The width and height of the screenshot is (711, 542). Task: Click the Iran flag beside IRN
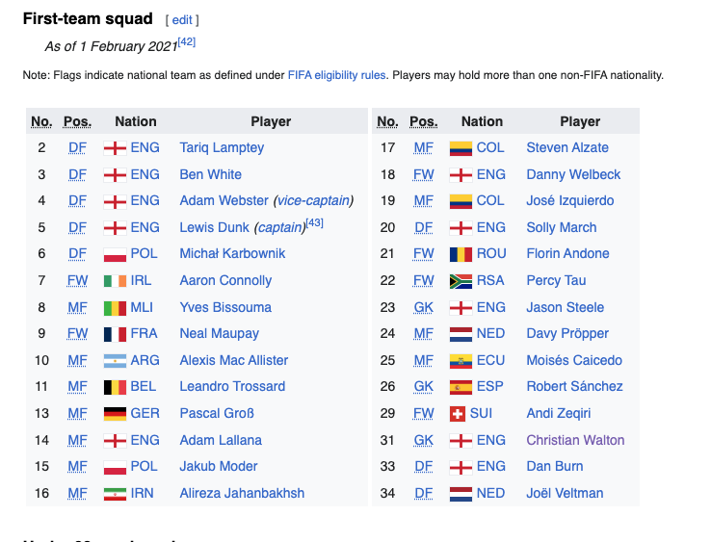[x=115, y=494]
